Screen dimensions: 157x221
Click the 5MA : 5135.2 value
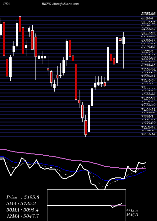tap(21, 204)
